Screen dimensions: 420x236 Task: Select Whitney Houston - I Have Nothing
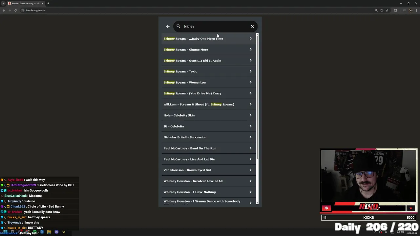(x=208, y=192)
